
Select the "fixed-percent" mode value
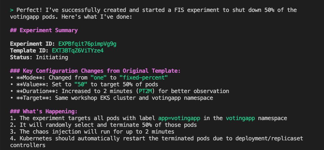tap(144, 78)
